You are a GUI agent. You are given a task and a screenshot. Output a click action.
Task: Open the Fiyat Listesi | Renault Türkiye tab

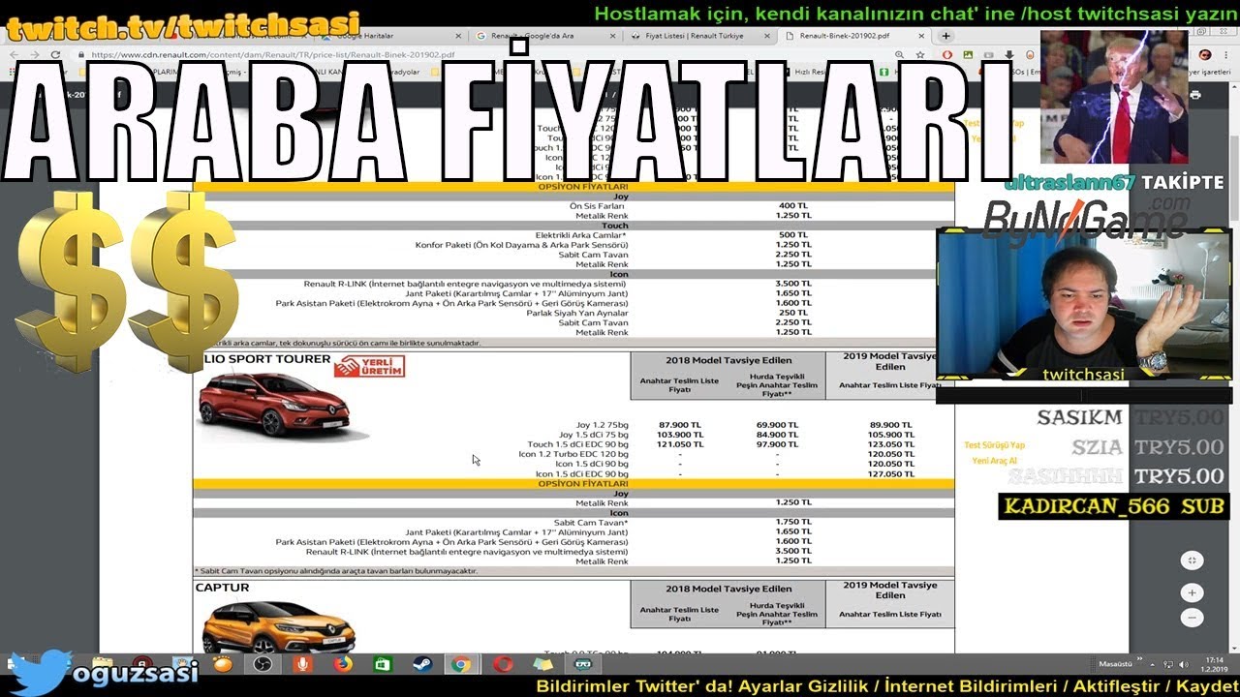pos(697,36)
